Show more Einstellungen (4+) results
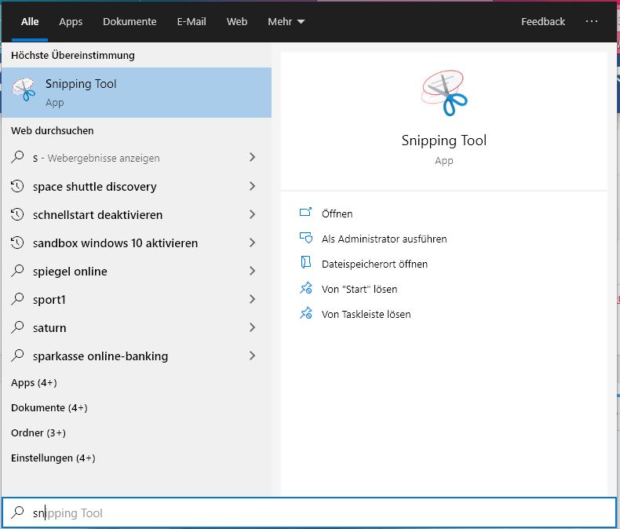The image size is (620, 529). [53, 458]
